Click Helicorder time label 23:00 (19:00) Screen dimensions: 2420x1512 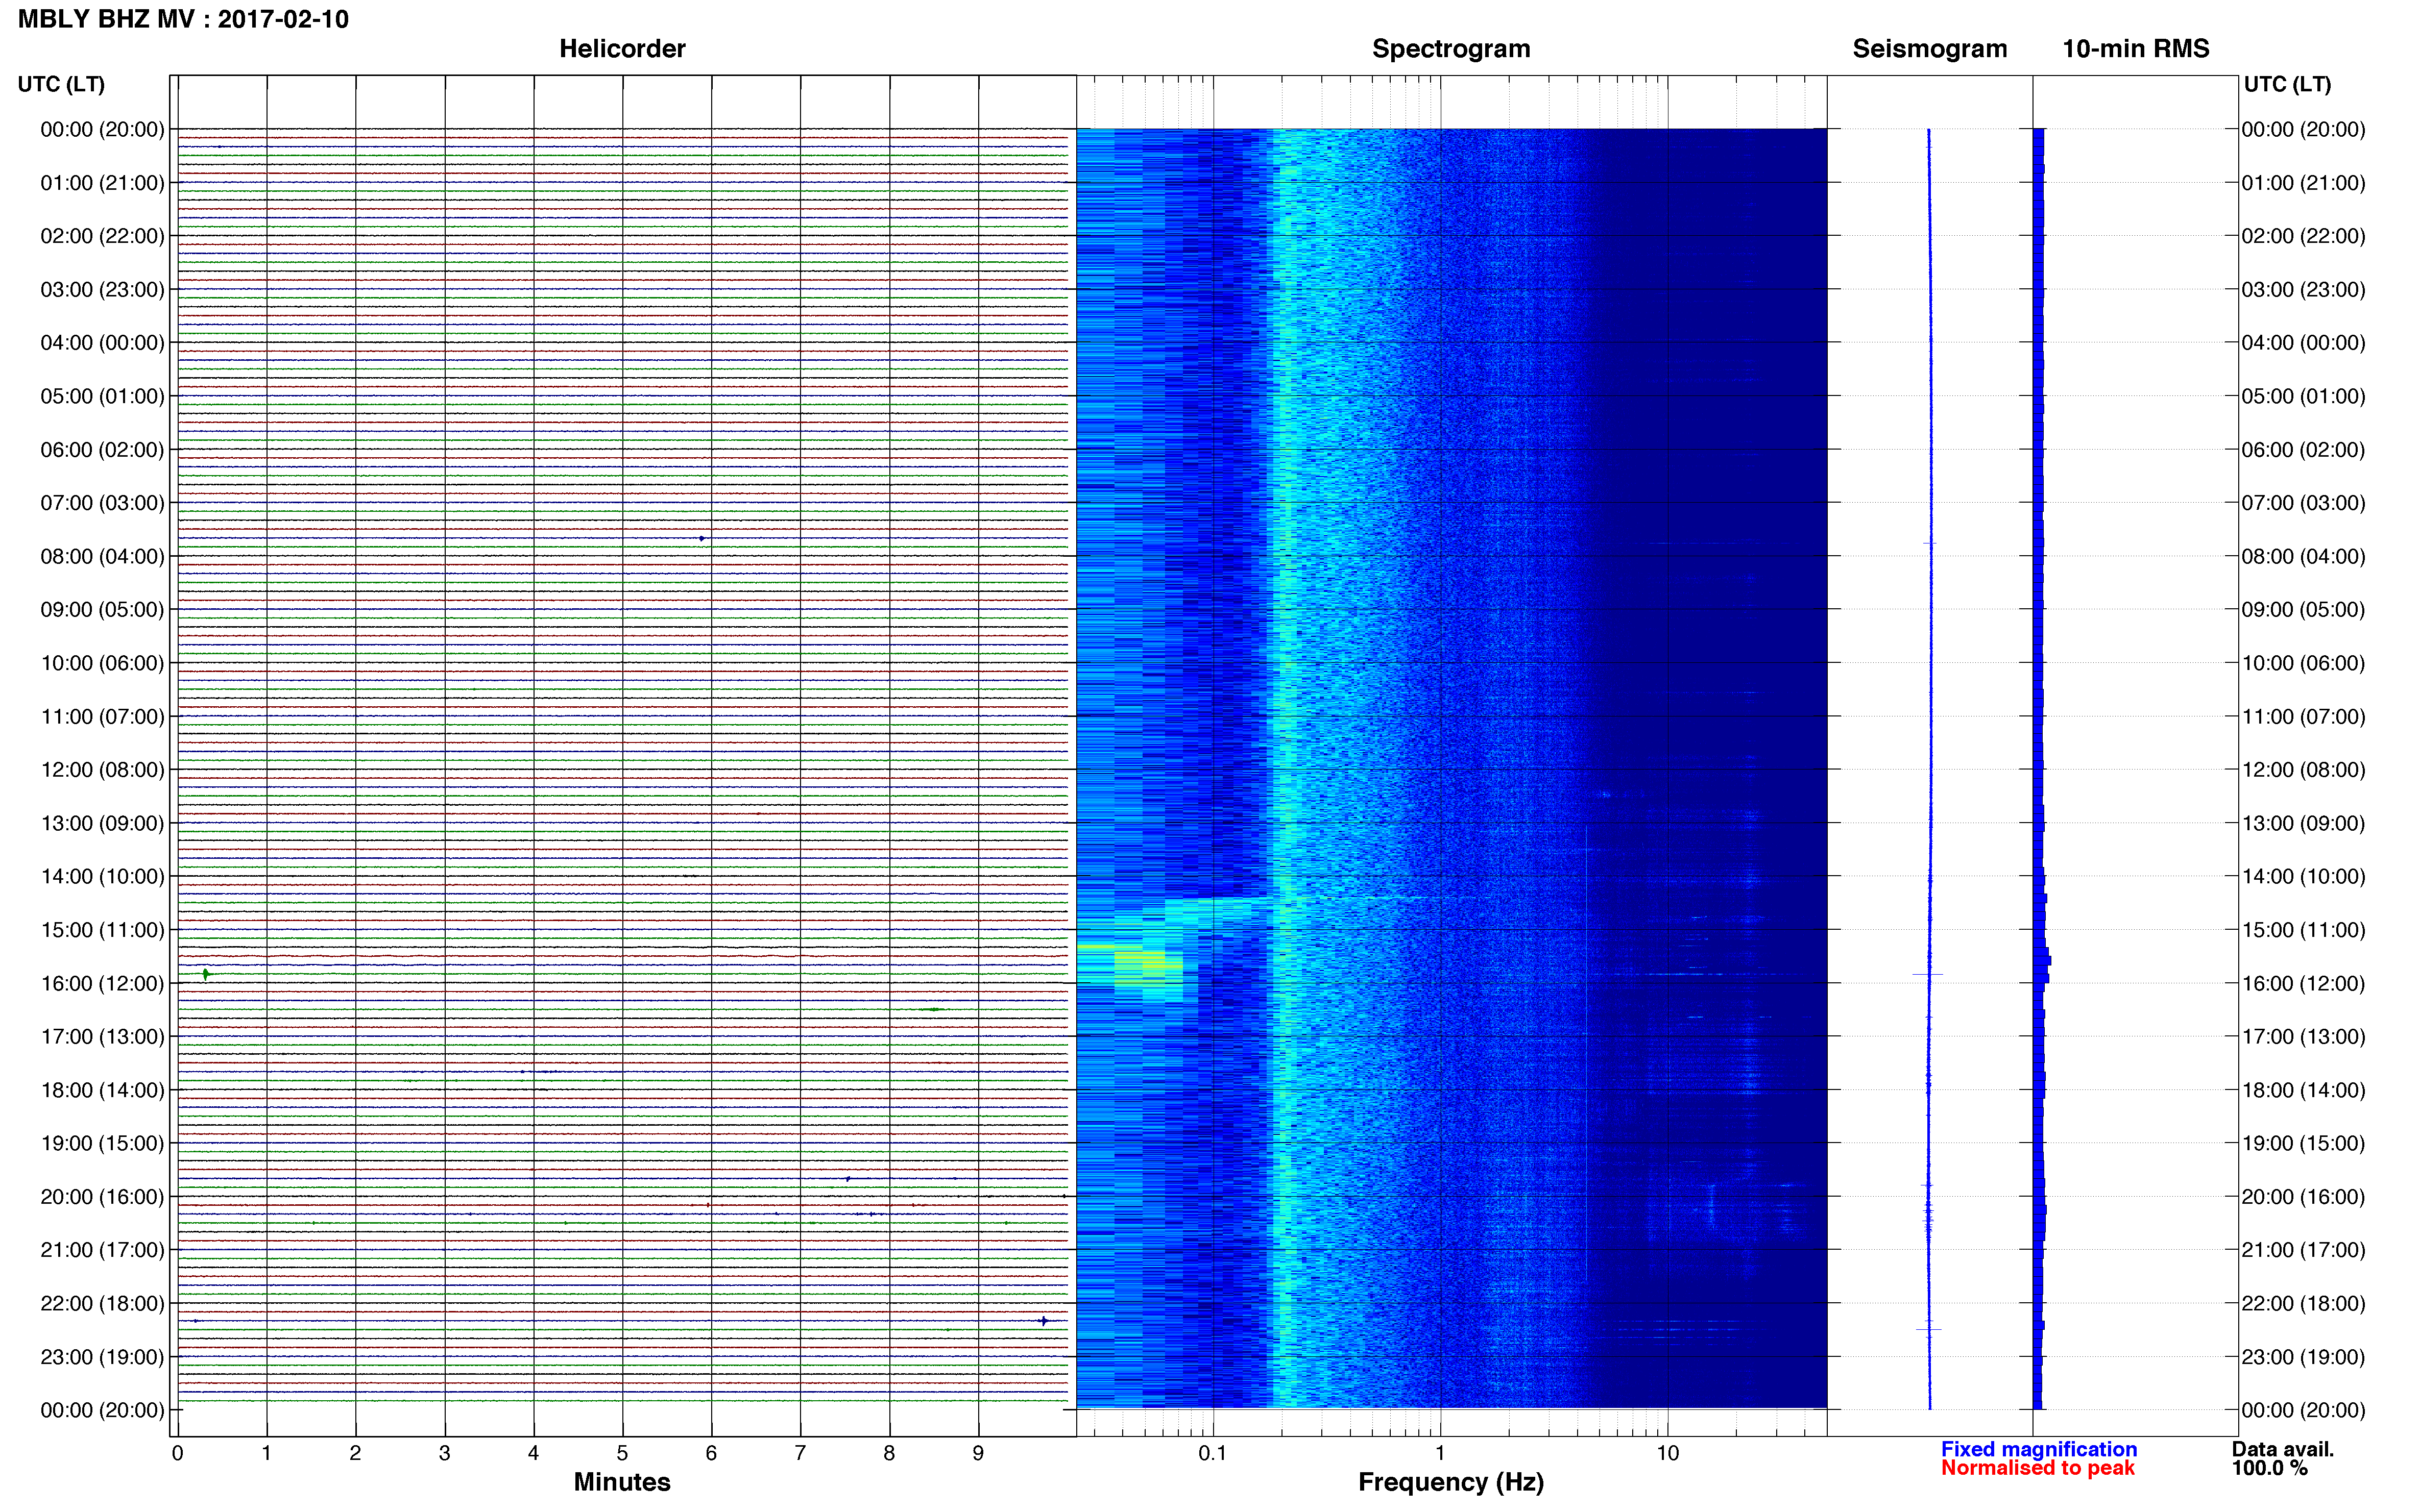[102, 1357]
